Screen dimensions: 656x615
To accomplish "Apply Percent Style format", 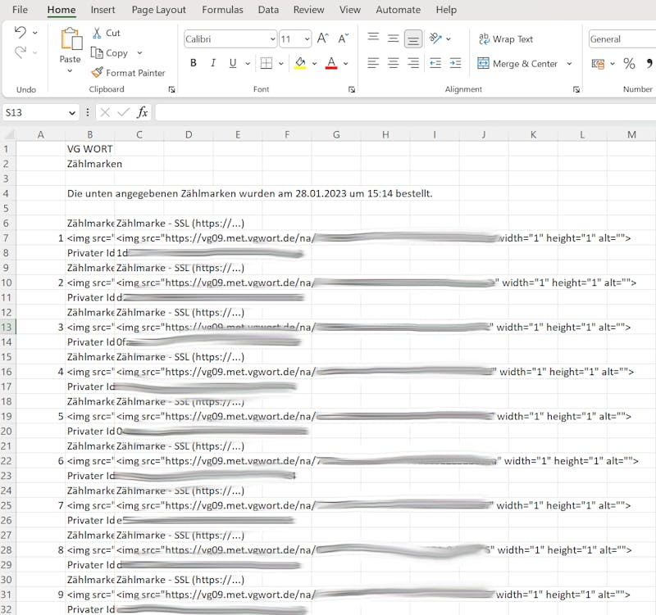I will coord(629,64).
